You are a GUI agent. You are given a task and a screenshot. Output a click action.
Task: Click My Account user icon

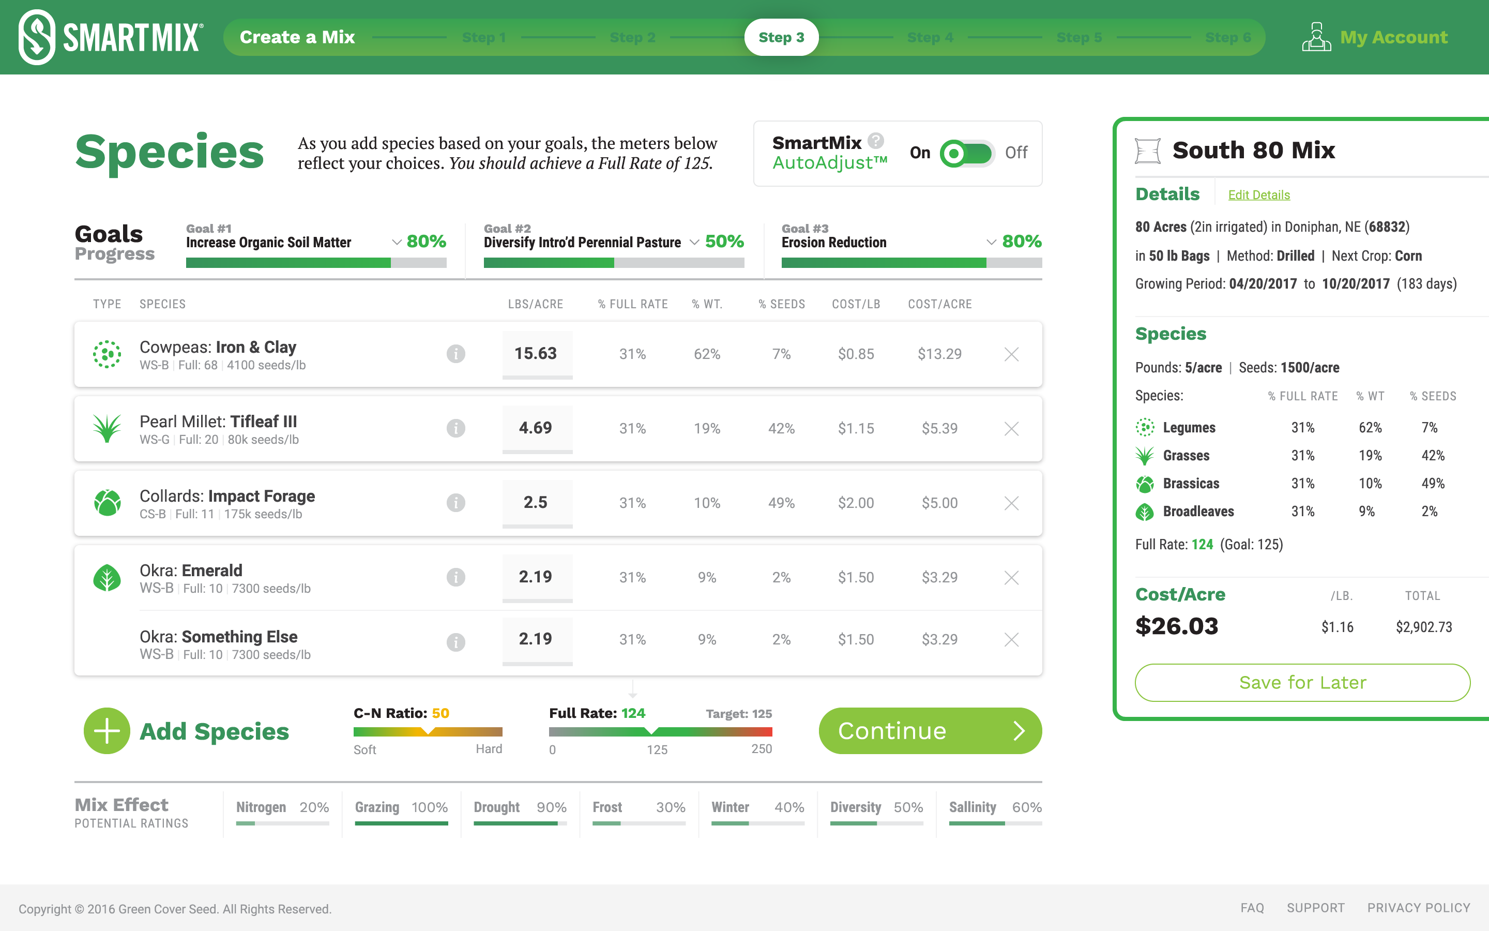click(x=1316, y=38)
